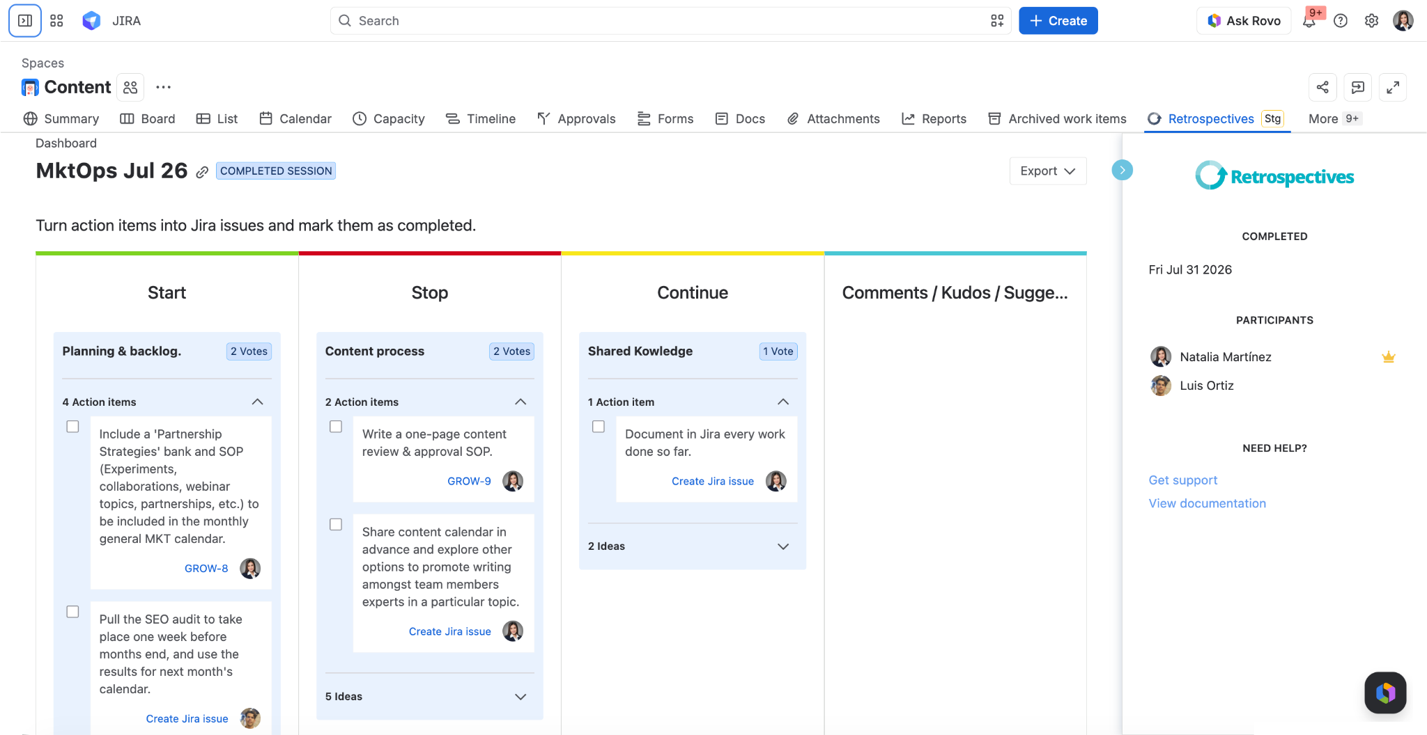Open the Approvals tab

(577, 119)
